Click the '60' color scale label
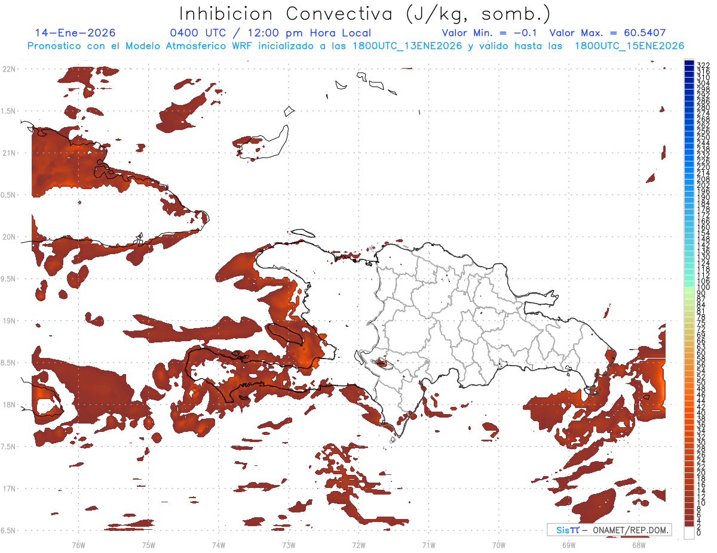This screenshot has width=717, height=553. (x=701, y=353)
